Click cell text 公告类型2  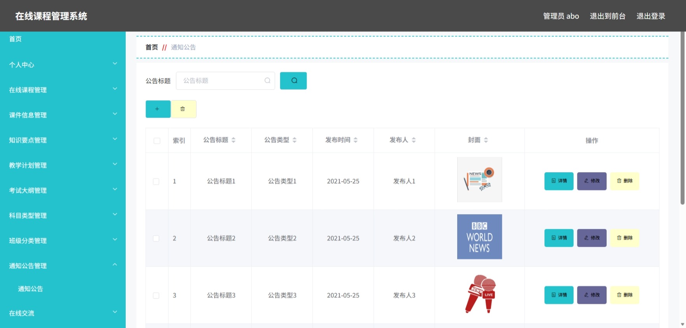coord(282,238)
